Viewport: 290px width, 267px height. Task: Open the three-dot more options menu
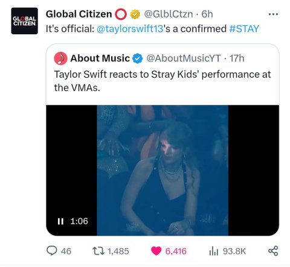(x=274, y=14)
